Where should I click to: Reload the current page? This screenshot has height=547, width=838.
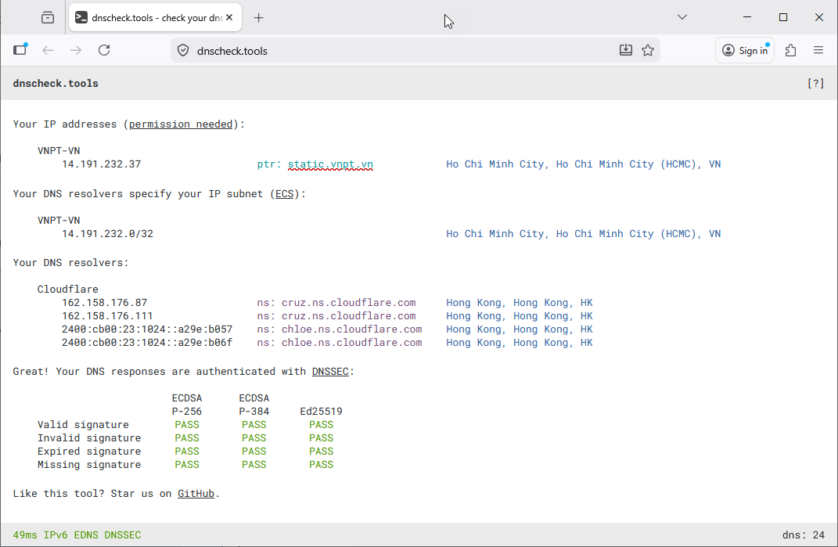coord(104,50)
